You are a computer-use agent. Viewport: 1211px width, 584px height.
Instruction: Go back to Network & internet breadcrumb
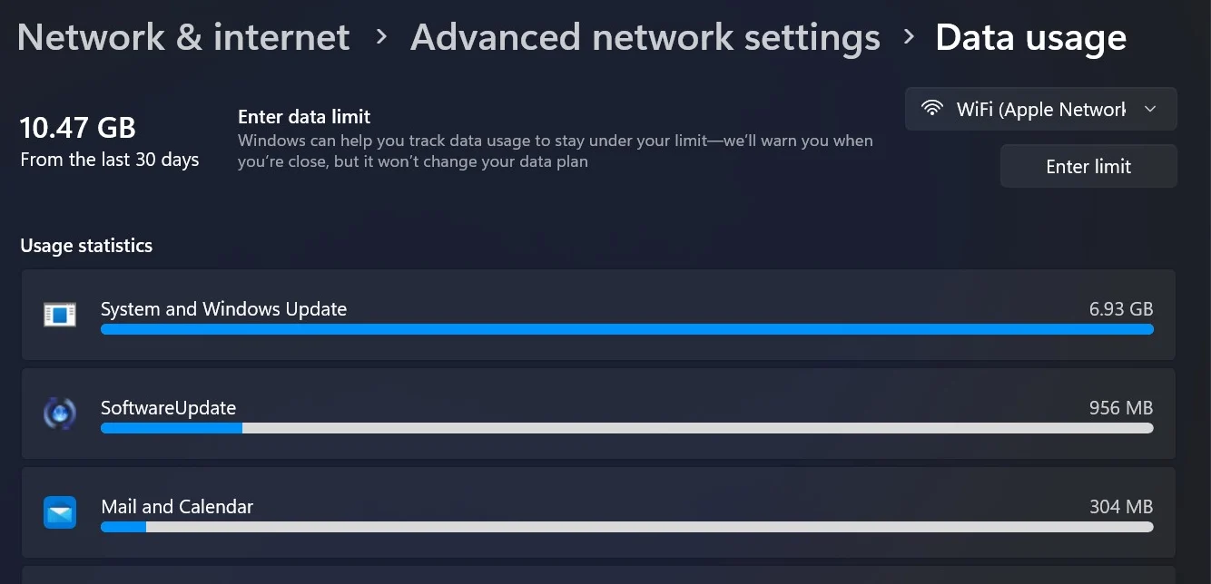coord(183,37)
